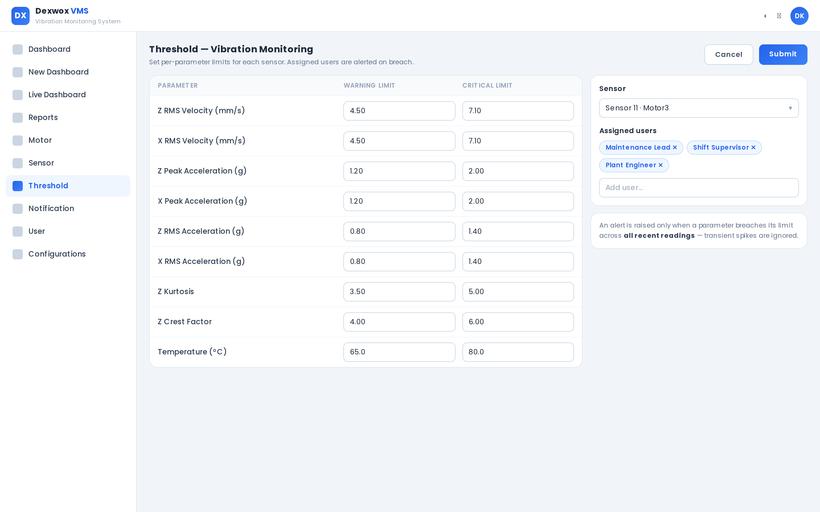The image size is (820, 512).
Task: Remove the Shift Supervisor user chip
Action: coord(753,147)
